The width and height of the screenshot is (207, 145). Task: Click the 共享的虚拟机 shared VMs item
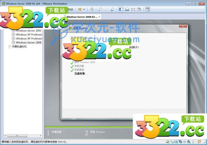coord(19,47)
